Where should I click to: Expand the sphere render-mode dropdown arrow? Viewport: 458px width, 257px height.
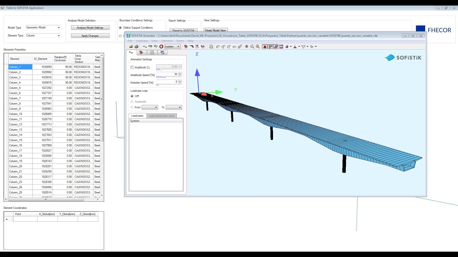pyautogui.click(x=291, y=46)
